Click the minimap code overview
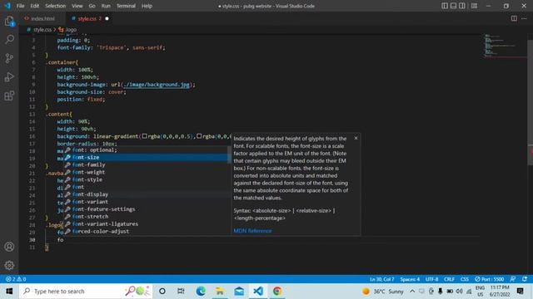The height and width of the screenshot is (299, 533). pyautogui.click(x=505, y=46)
